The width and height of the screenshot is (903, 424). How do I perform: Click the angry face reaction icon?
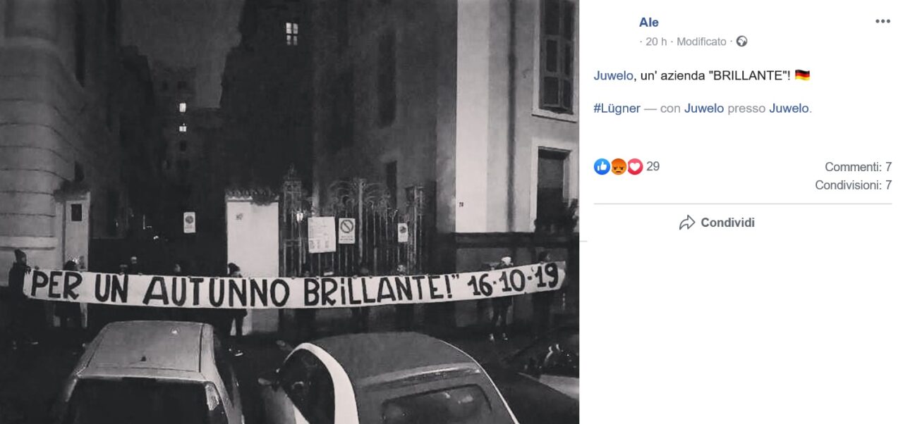pyautogui.click(x=618, y=167)
